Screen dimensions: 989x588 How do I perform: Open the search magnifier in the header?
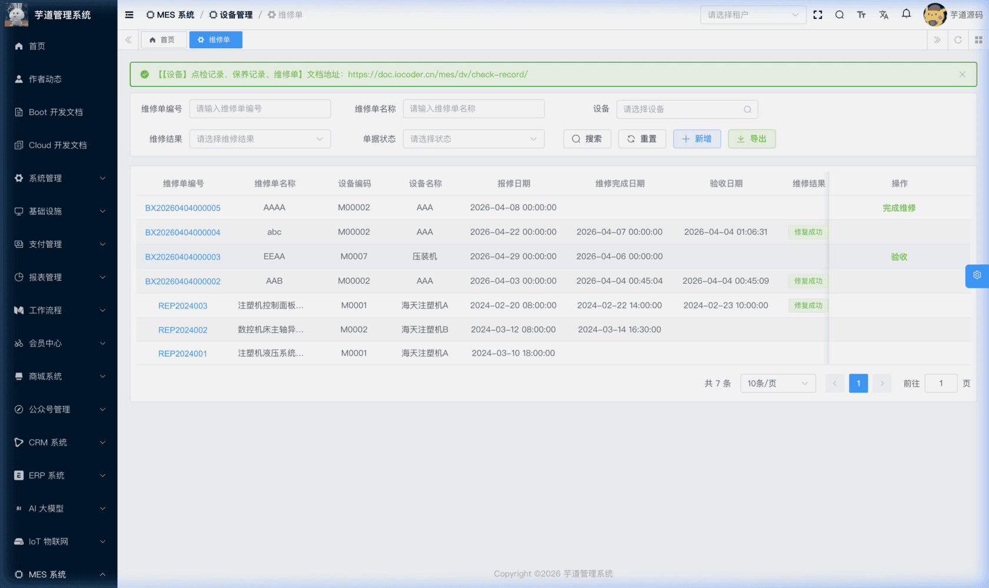pyautogui.click(x=839, y=15)
